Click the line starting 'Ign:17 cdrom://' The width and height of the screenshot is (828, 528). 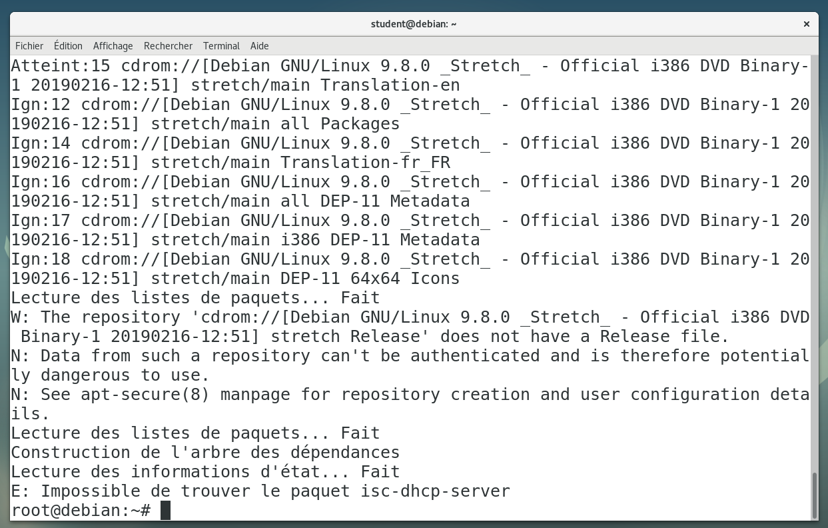coord(410,230)
